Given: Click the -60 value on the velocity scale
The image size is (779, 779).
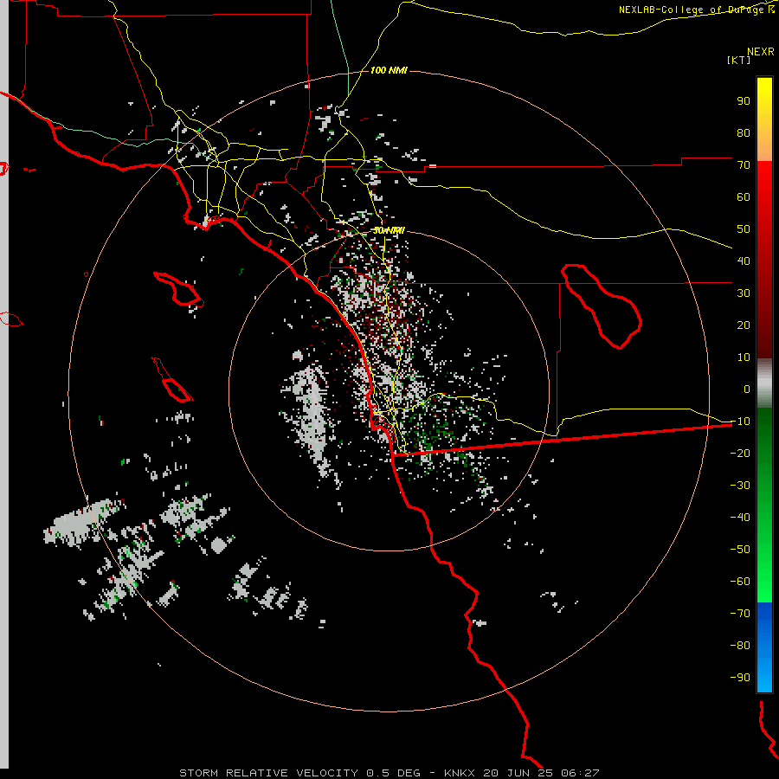Looking at the screenshot, I should [x=740, y=582].
